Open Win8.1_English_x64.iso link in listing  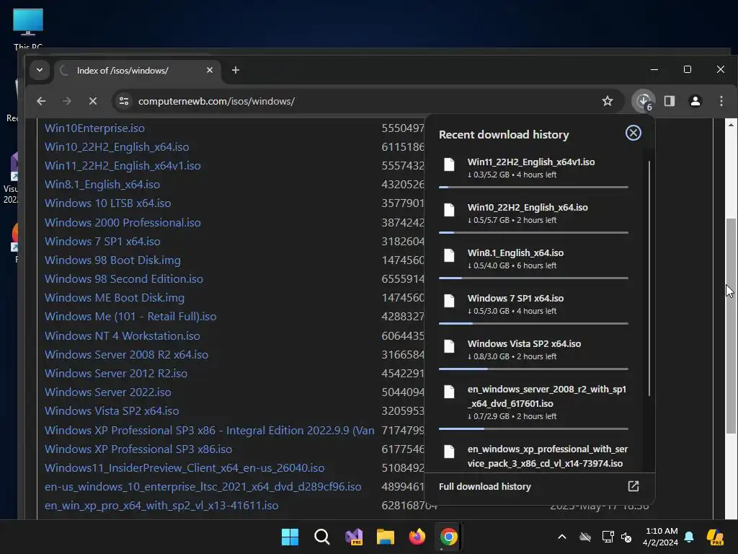point(102,184)
